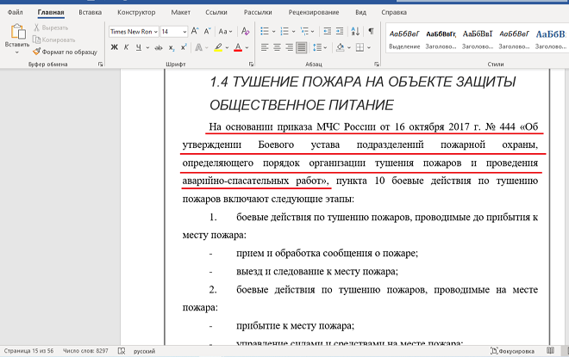This screenshot has height=357, width=569.
Task: Decrease paragraph indent
Action: pyautogui.click(x=328, y=31)
